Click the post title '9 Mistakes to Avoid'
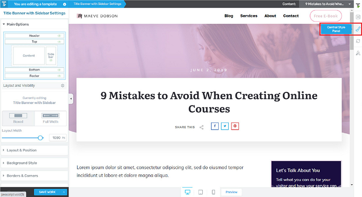Screen dimensions: 362x197 [x=209, y=102]
